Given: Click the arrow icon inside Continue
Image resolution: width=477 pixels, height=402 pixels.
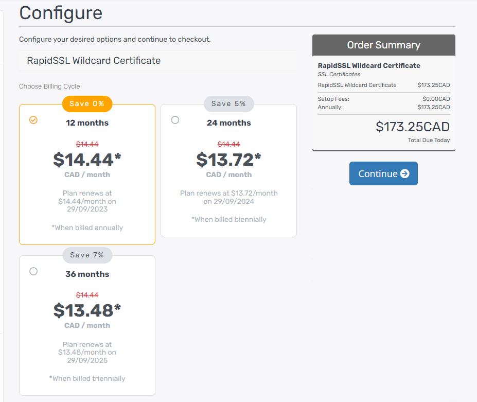Looking at the screenshot, I should click(x=404, y=173).
